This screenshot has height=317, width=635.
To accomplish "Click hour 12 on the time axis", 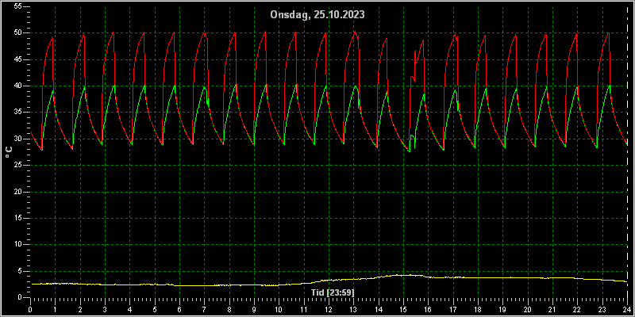I will [329, 309].
